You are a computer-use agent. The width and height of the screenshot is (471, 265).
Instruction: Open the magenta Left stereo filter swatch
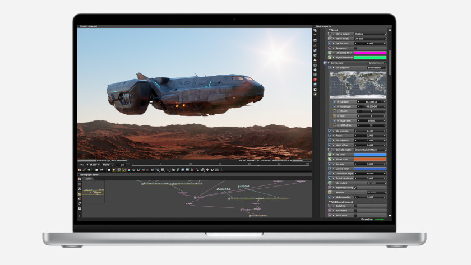pyautogui.click(x=370, y=53)
